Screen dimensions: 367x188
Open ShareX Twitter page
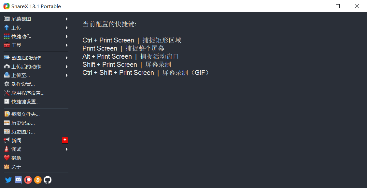pyautogui.click(x=8, y=180)
